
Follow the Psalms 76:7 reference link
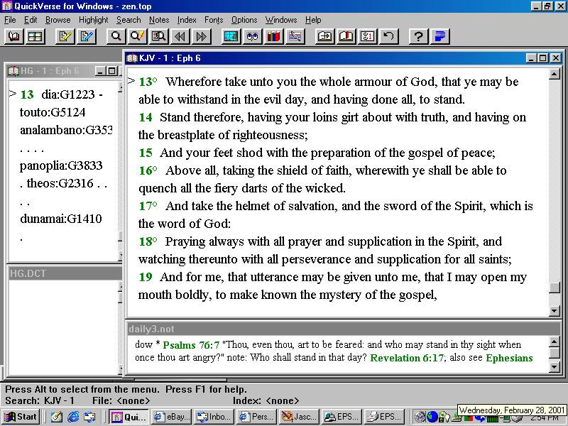[x=191, y=345]
